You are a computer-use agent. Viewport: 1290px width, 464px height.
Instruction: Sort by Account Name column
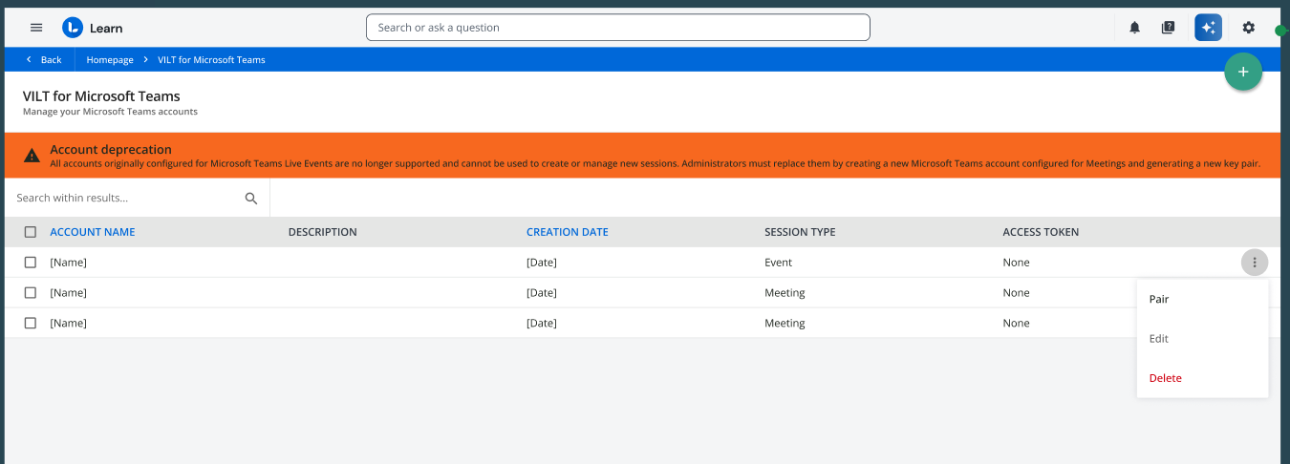click(93, 232)
